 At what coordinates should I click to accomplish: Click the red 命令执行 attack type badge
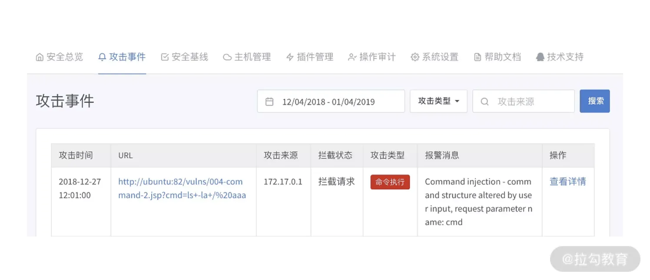390,182
